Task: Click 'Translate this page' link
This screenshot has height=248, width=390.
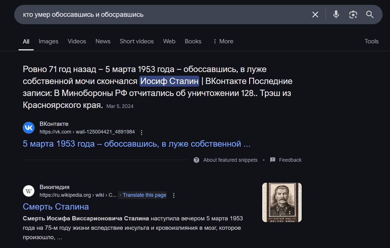Action: 145,195
